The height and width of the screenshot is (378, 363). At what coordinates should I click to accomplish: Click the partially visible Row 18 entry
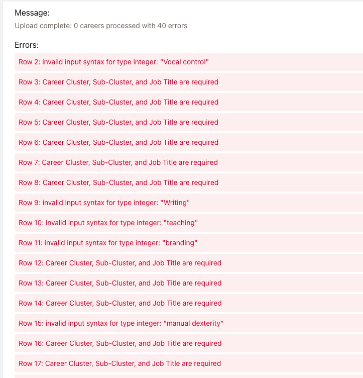click(x=188, y=376)
